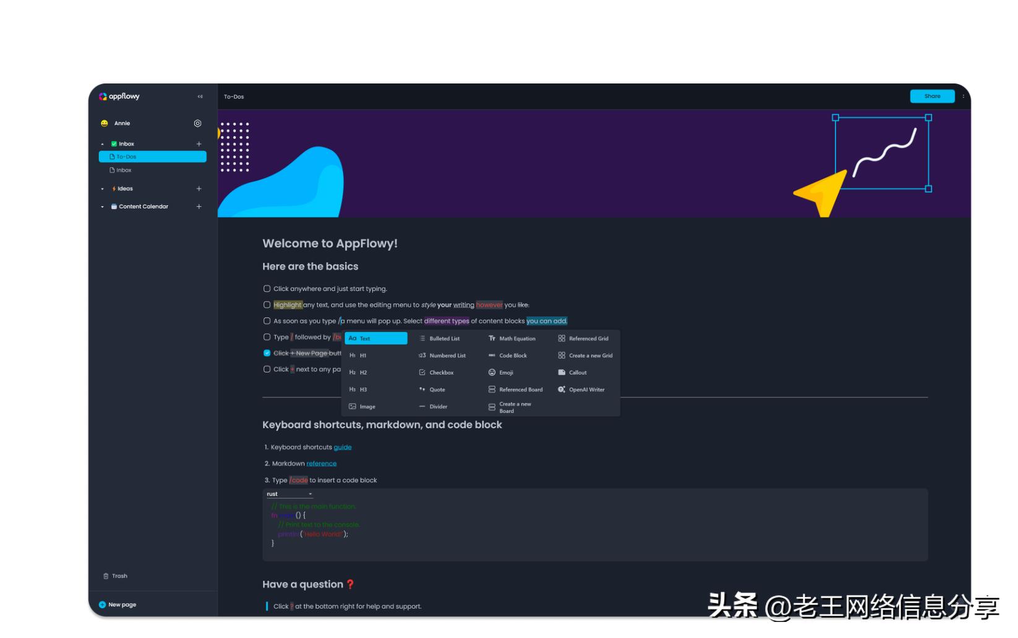Select the Inbox page in the sidebar
Viewport: 1018px width, 638px height.
124,170
